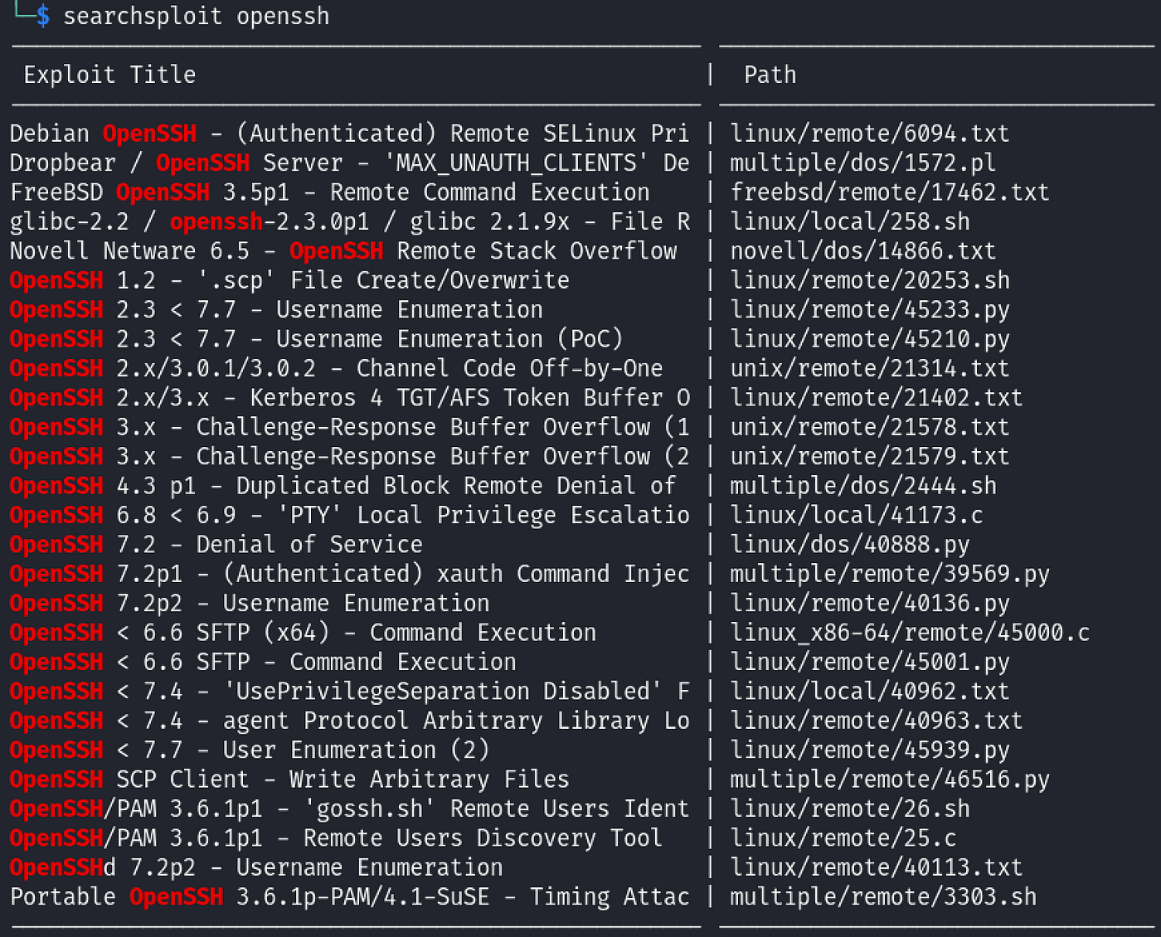This screenshot has width=1161, height=937.
Task: Select path 'linux/local/258.sh'
Action: pyautogui.click(x=849, y=221)
